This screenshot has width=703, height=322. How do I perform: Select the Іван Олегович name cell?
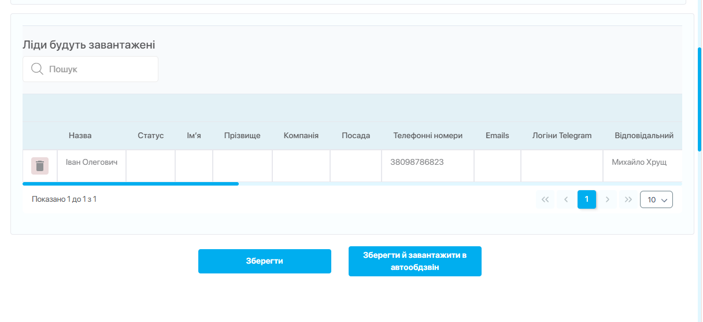(92, 166)
